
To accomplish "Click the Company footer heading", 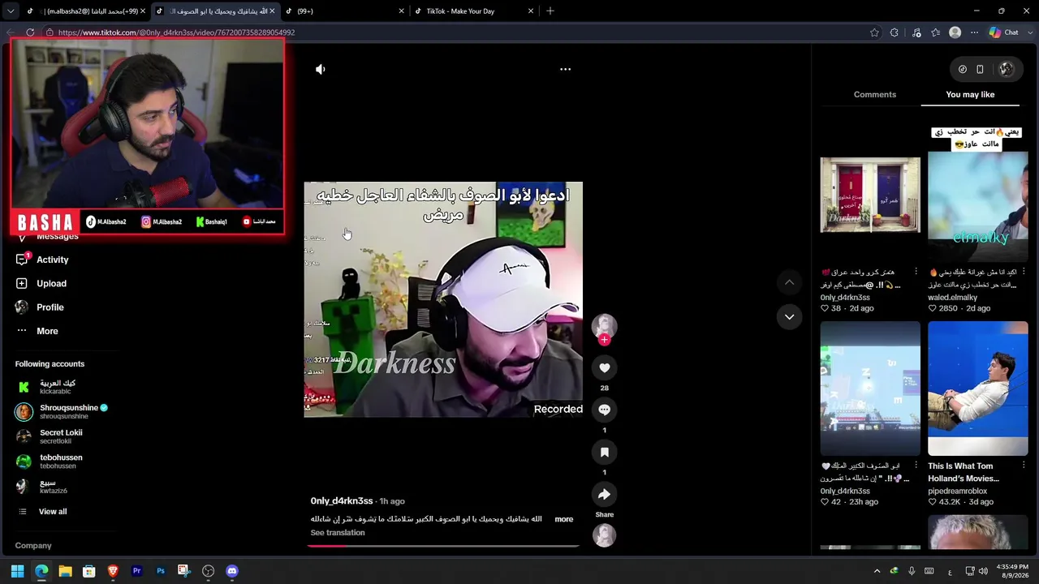I will pos(33,546).
